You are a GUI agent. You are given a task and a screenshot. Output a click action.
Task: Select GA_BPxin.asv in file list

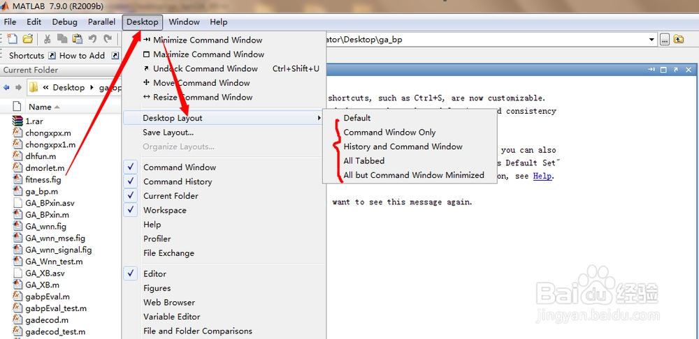(50, 203)
